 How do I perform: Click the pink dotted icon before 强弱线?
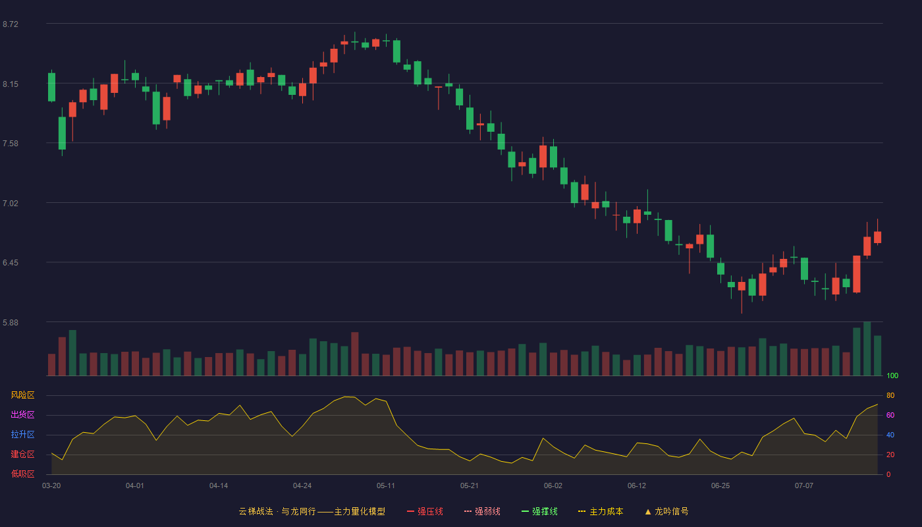tap(468, 511)
